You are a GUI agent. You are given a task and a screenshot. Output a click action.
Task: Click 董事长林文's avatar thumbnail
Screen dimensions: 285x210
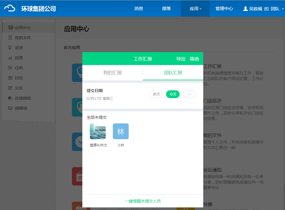[98, 131]
